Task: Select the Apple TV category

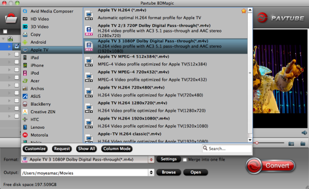Action: tap(51, 50)
